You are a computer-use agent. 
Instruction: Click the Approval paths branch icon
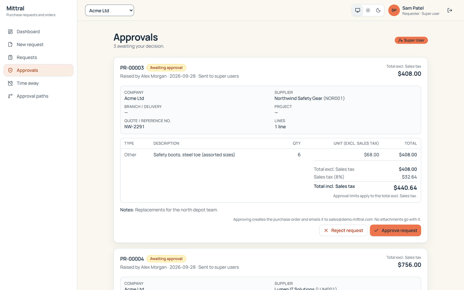tap(10, 96)
